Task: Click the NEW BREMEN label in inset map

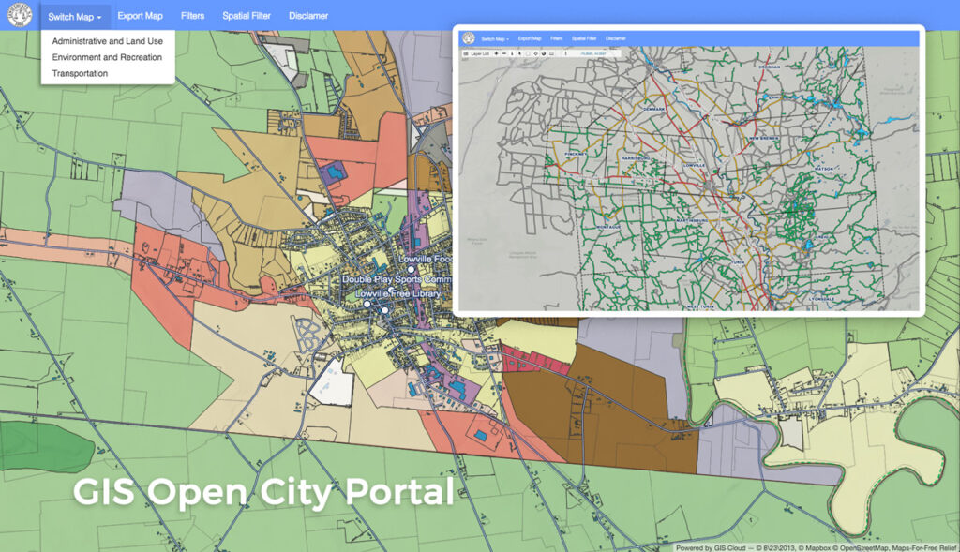Action: click(764, 139)
